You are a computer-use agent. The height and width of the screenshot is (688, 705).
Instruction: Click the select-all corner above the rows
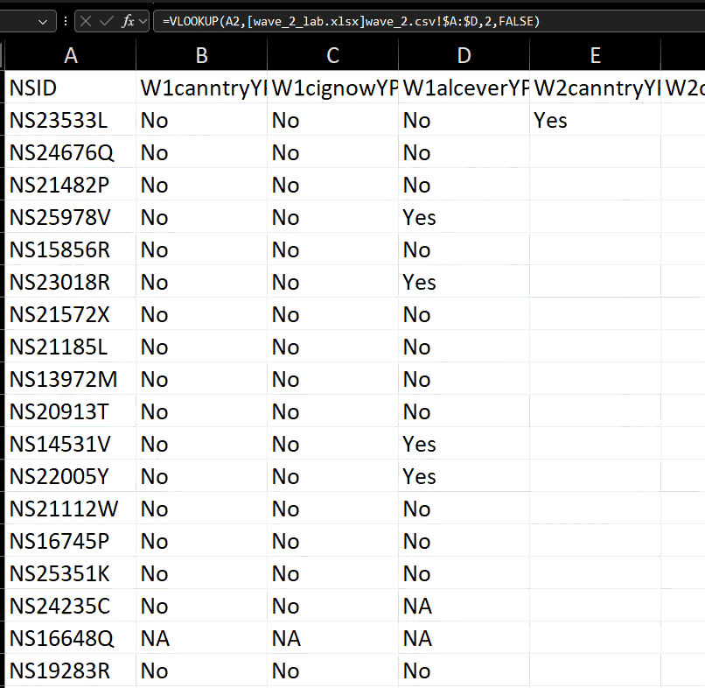coord(3,55)
